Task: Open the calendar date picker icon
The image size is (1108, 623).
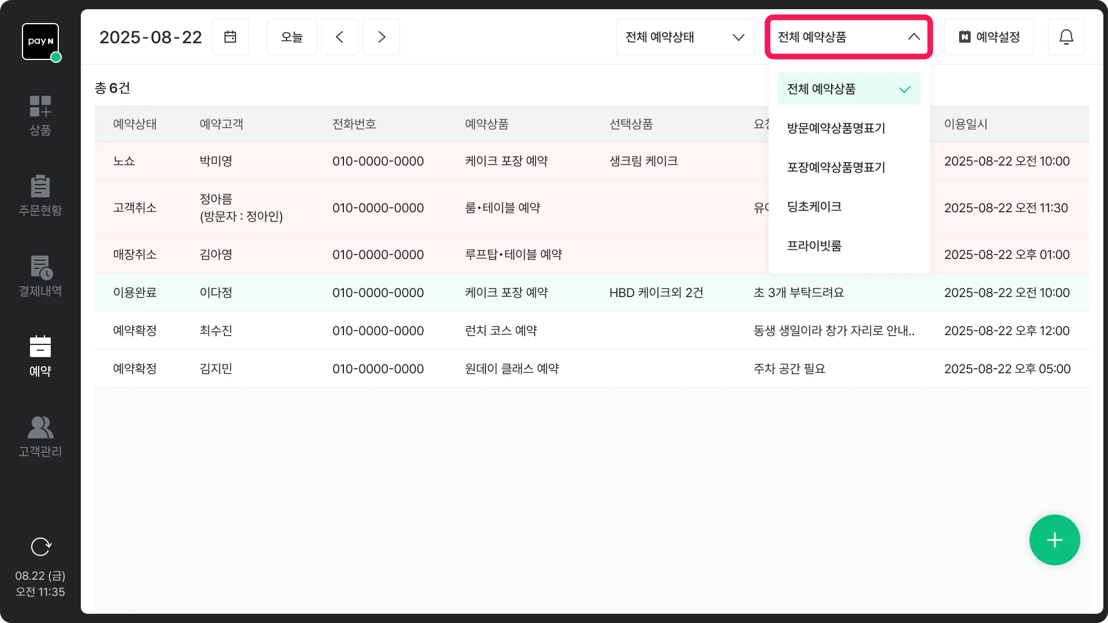Action: point(230,37)
